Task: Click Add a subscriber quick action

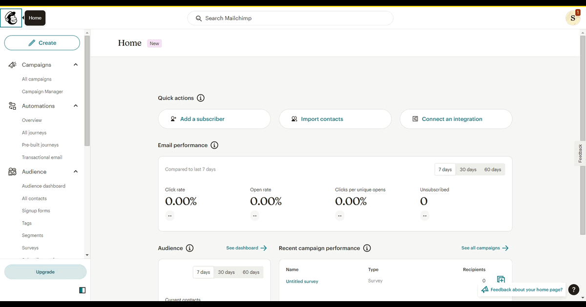Action: (x=214, y=119)
